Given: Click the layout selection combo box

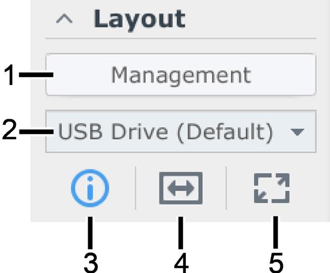Looking at the screenshot, I should pos(181,131).
